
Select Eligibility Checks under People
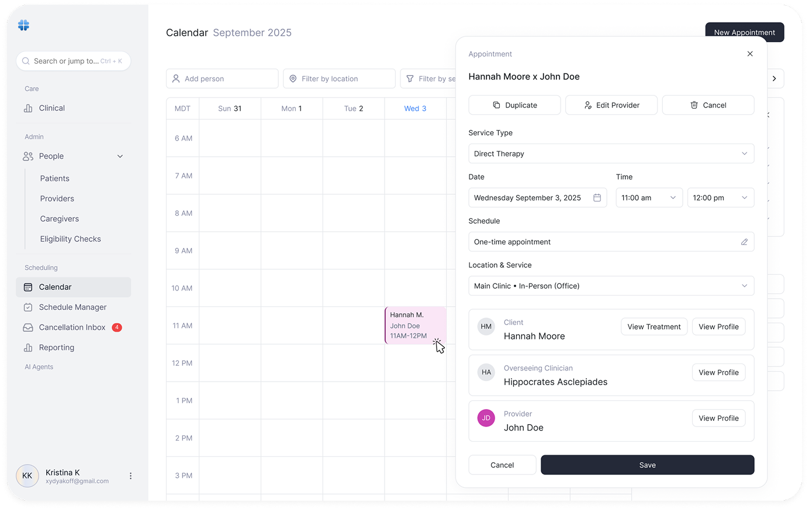click(x=70, y=239)
